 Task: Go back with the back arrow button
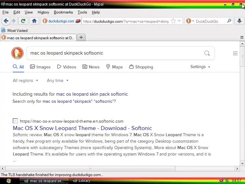(6, 21)
